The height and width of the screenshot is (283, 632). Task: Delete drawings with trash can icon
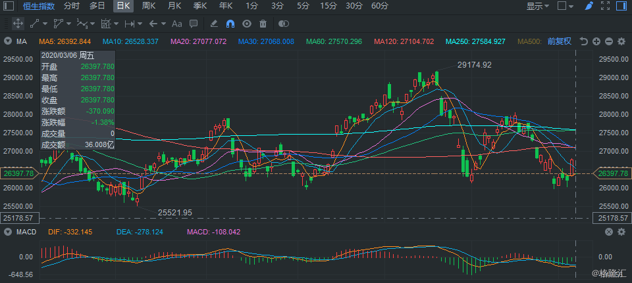(263, 24)
